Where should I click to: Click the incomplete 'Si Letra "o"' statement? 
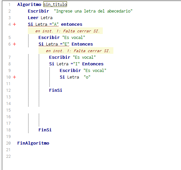(x=75, y=77)
